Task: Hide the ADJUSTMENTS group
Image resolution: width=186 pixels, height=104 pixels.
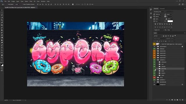Action: pos(154,47)
